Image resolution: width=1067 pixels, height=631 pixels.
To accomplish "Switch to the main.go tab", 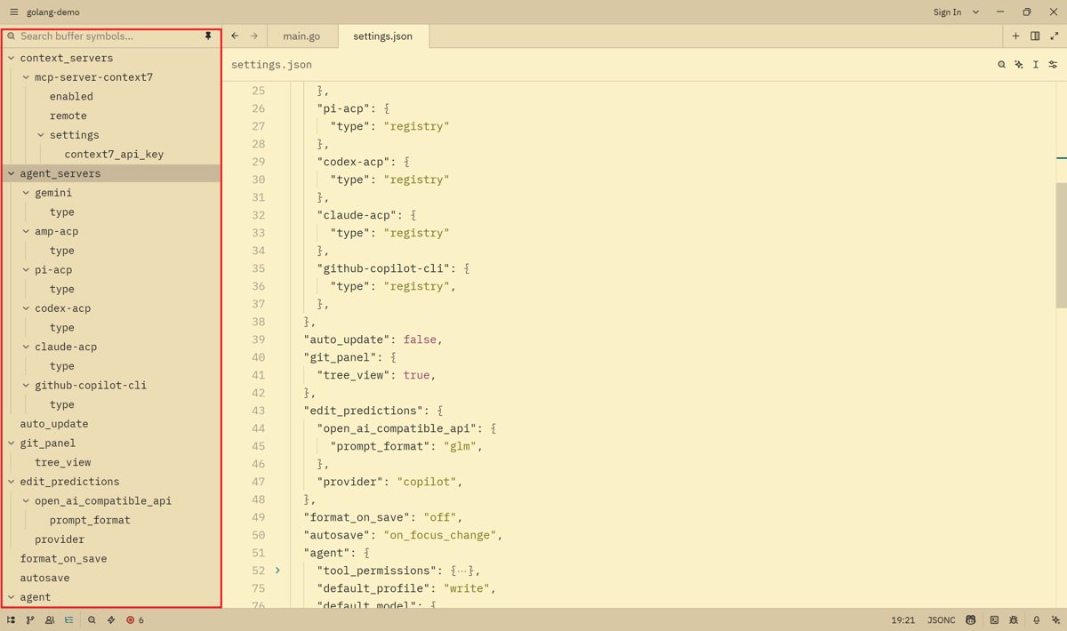I will point(301,36).
